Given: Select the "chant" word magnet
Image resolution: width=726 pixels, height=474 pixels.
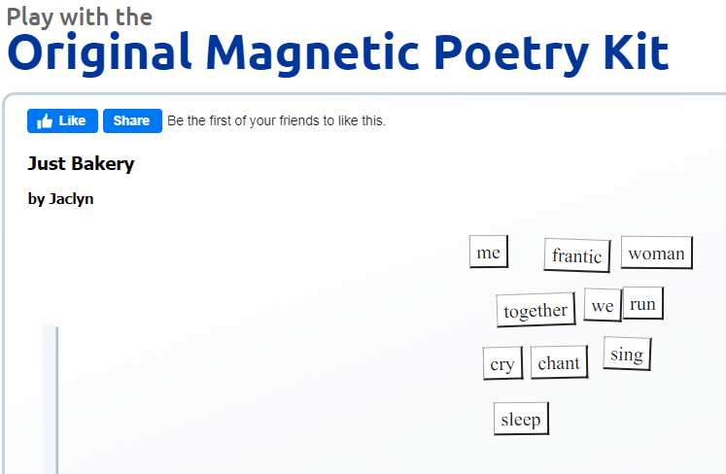Looking at the screenshot, I should (x=558, y=363).
